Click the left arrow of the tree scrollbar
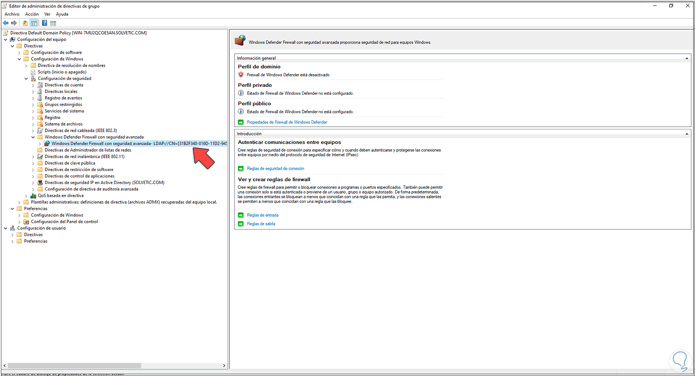This screenshot has width=695, height=376. coord(4,365)
